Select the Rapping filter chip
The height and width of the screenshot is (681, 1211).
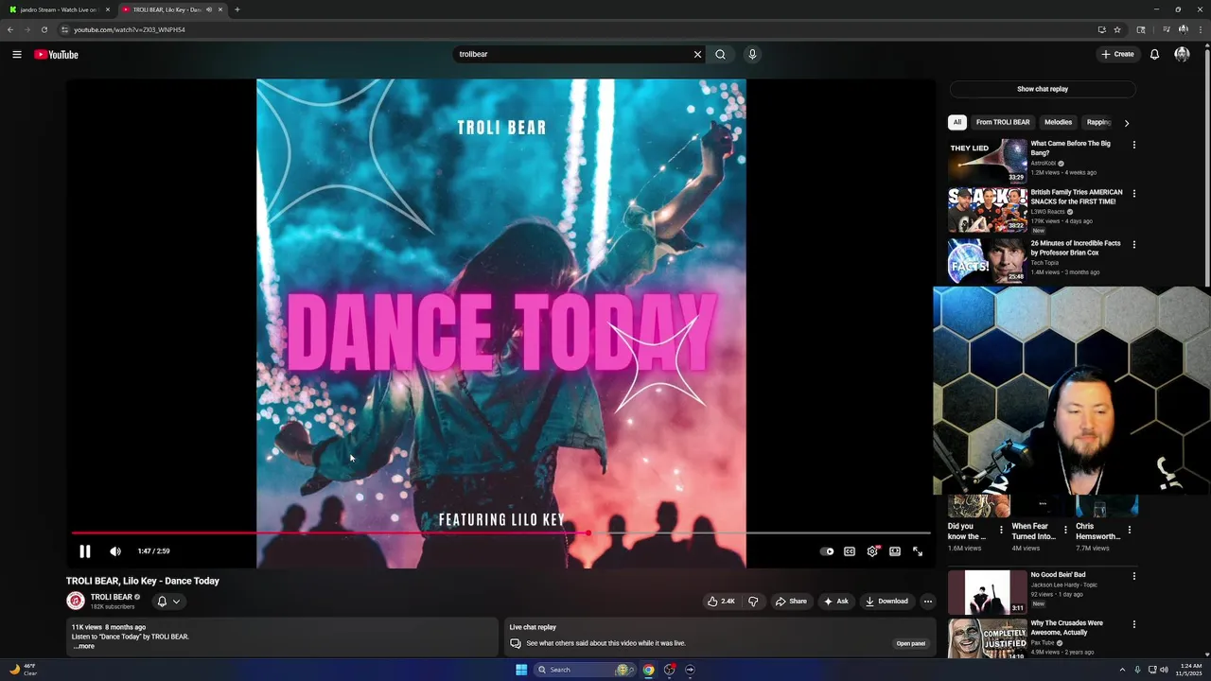1098,122
